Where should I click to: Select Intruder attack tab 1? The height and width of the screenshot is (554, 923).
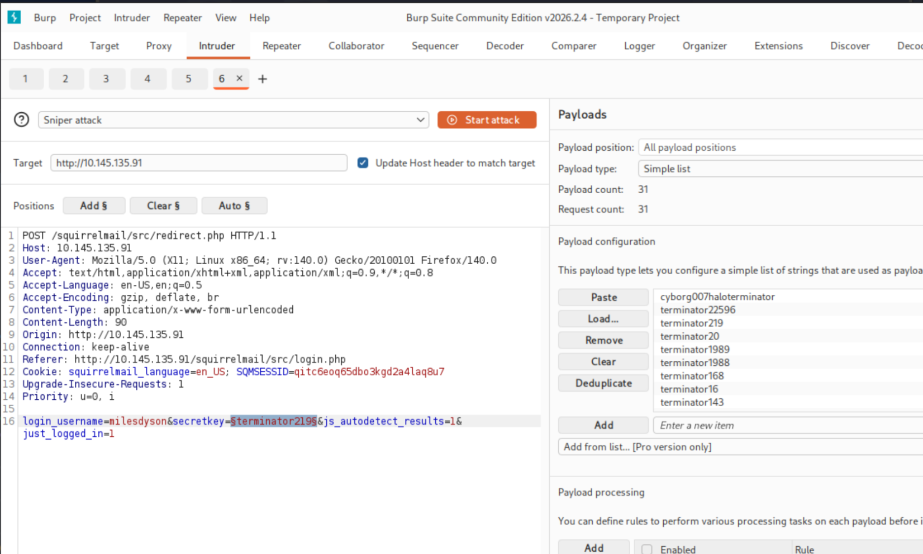coord(26,79)
